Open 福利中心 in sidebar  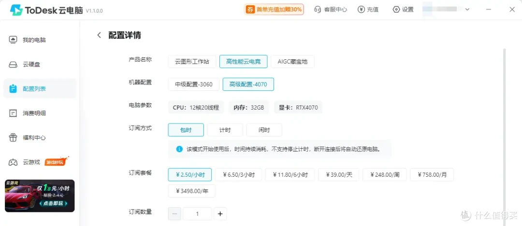(x=40, y=138)
